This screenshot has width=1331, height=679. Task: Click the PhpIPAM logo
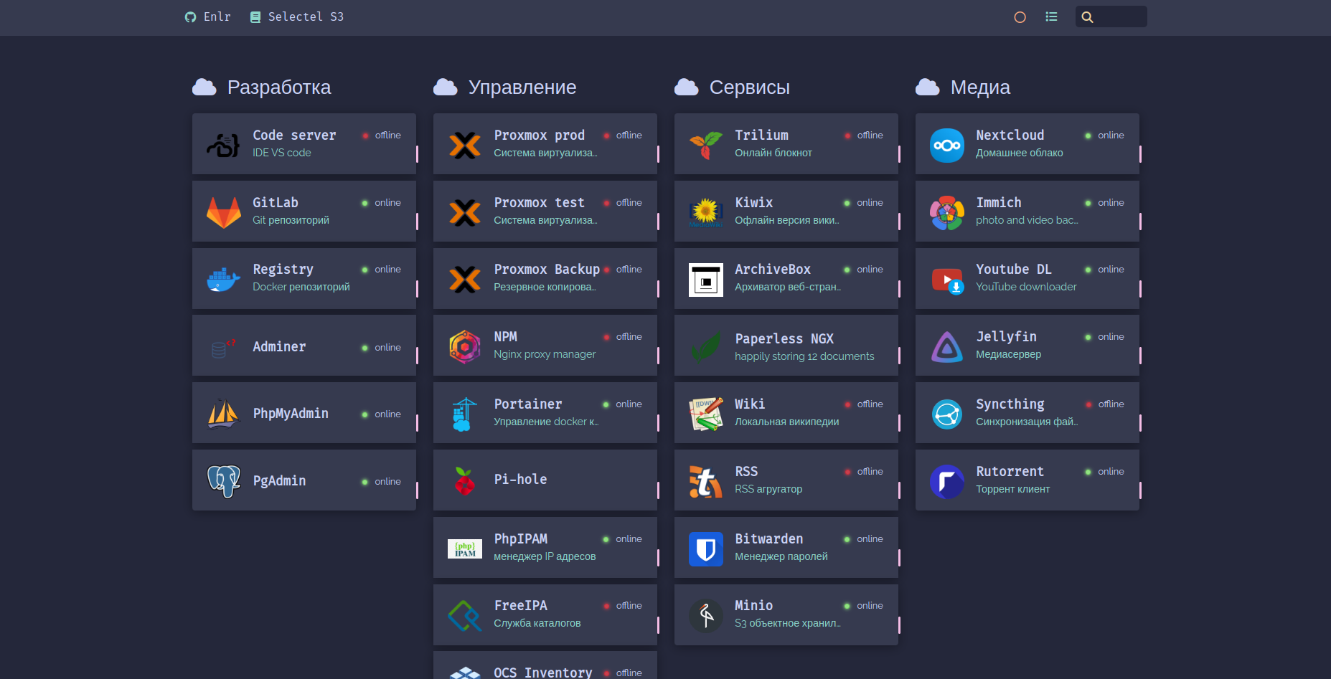coord(465,549)
